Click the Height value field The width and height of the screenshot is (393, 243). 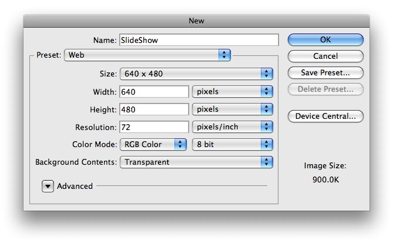coord(153,109)
